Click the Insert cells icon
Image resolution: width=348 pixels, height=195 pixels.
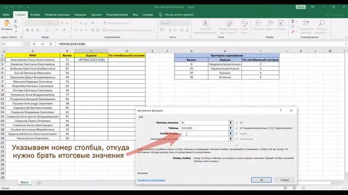point(258,23)
